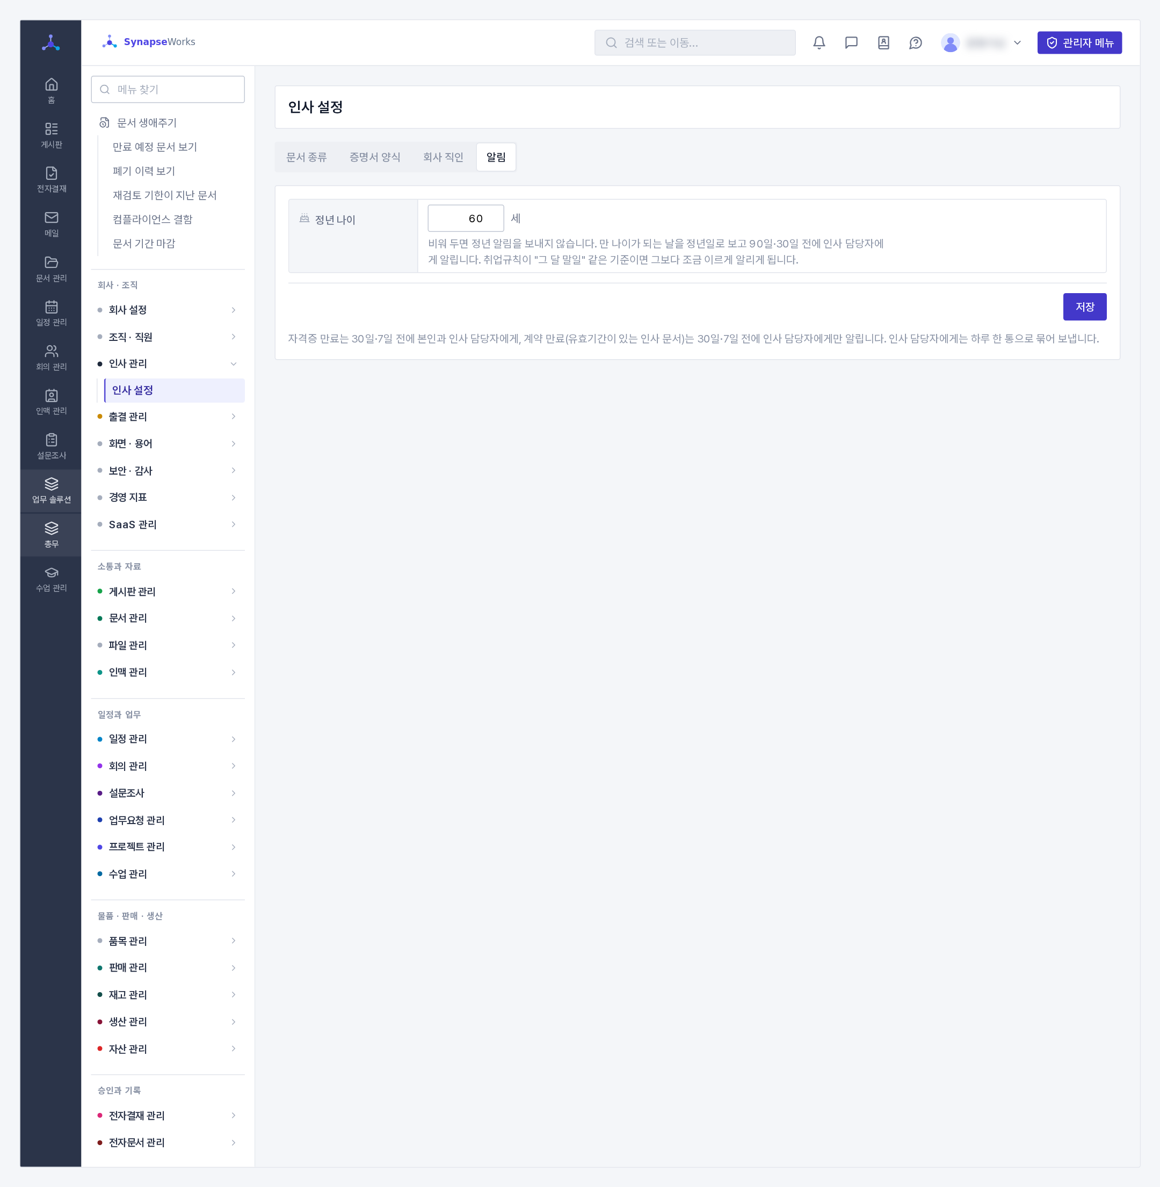Select 인사 설정 submenu item

pos(175,390)
